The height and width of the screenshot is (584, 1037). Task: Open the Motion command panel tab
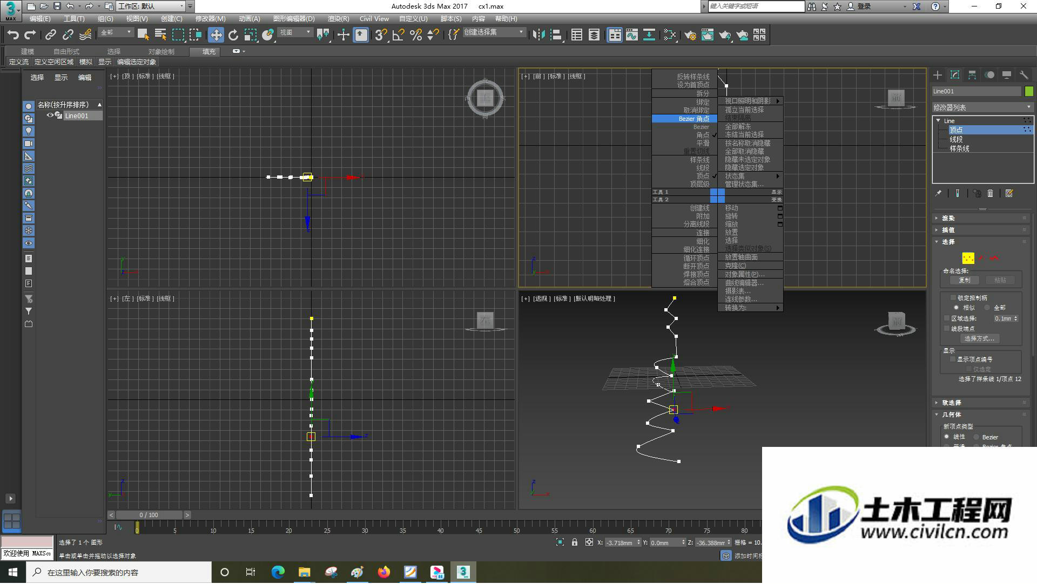coord(989,75)
